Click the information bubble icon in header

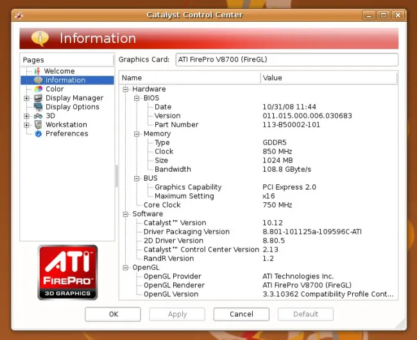[x=40, y=38]
